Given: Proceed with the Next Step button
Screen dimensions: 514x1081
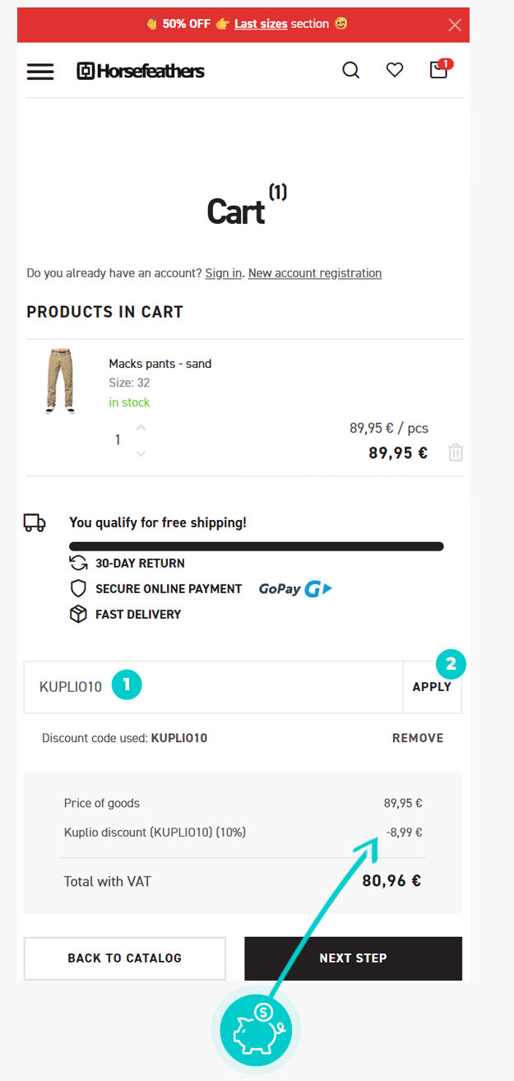Looking at the screenshot, I should tap(353, 958).
